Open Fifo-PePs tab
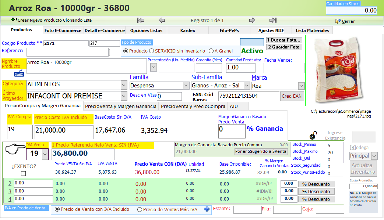 tap(229, 30)
